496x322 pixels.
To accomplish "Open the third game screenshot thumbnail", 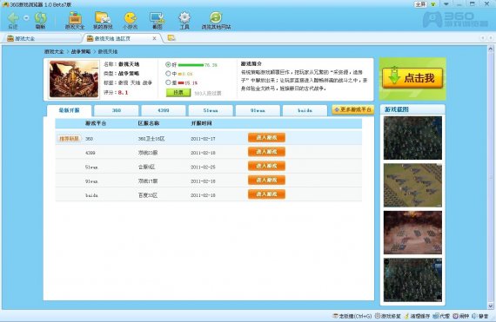I will coord(412,233).
